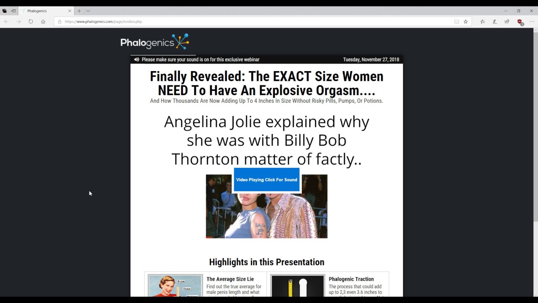Minimize the browser window
538x303 pixels.
click(506, 11)
